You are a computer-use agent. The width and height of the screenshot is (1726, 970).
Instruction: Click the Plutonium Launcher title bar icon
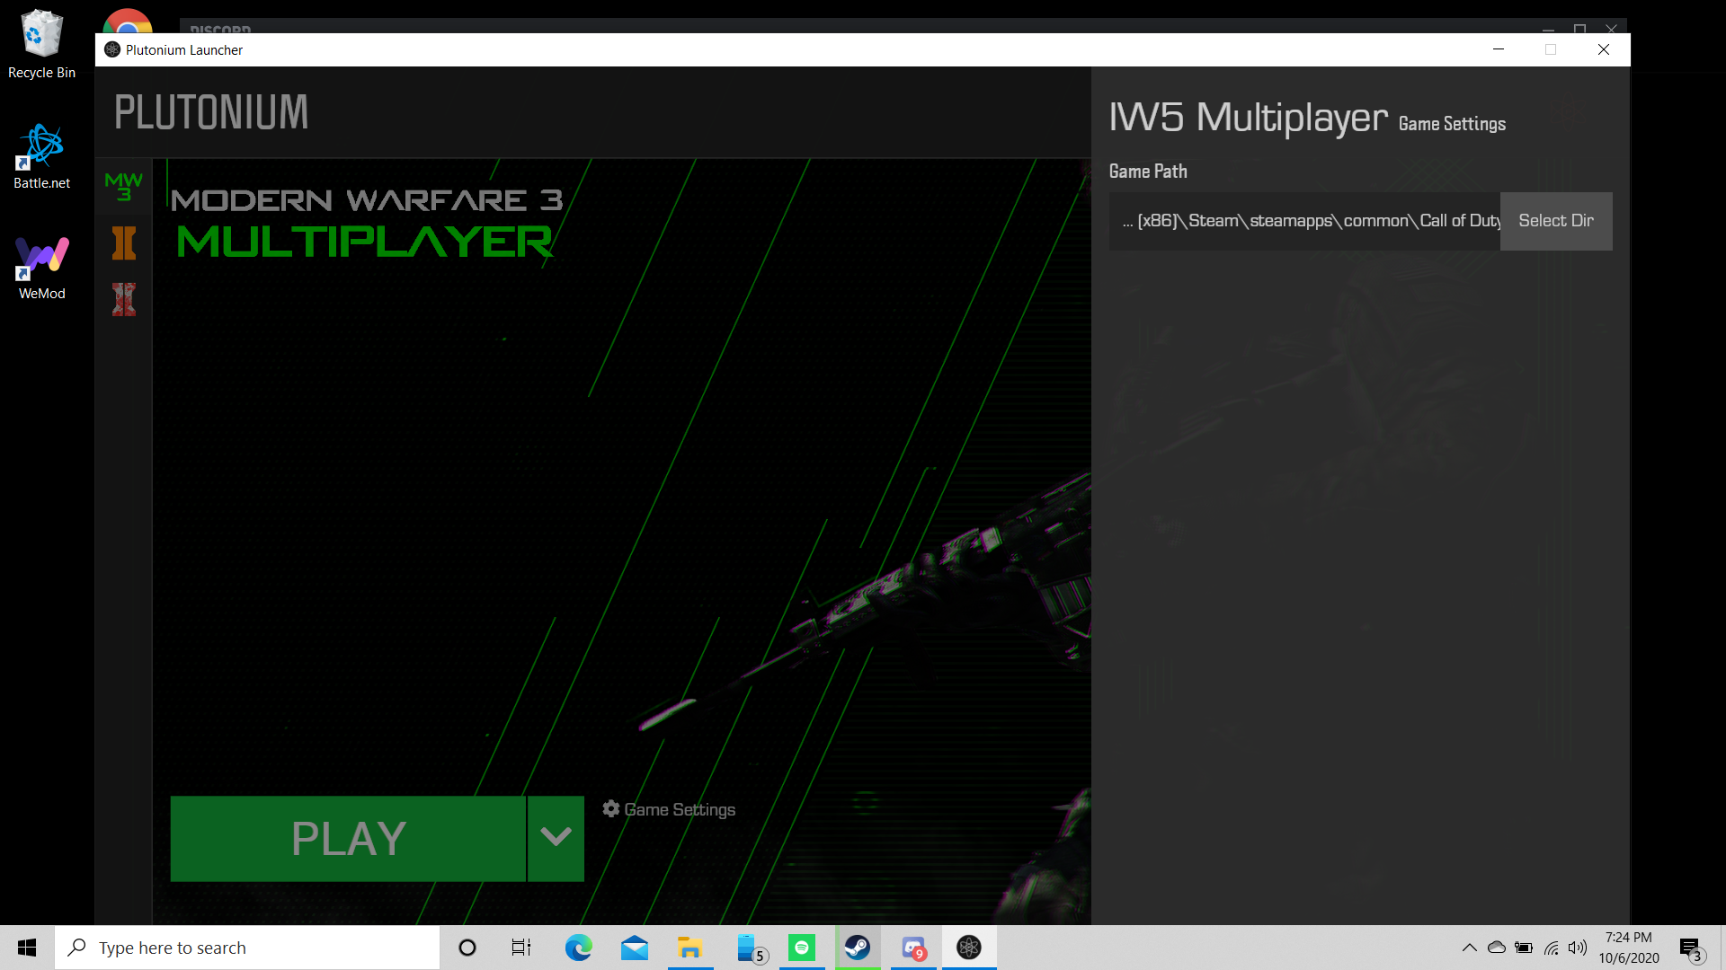tap(112, 49)
